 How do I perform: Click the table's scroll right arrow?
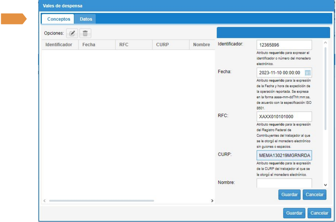coord(212,201)
